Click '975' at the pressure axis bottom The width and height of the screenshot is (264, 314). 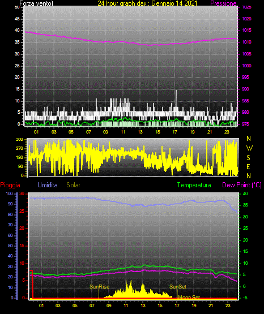[x=245, y=124]
